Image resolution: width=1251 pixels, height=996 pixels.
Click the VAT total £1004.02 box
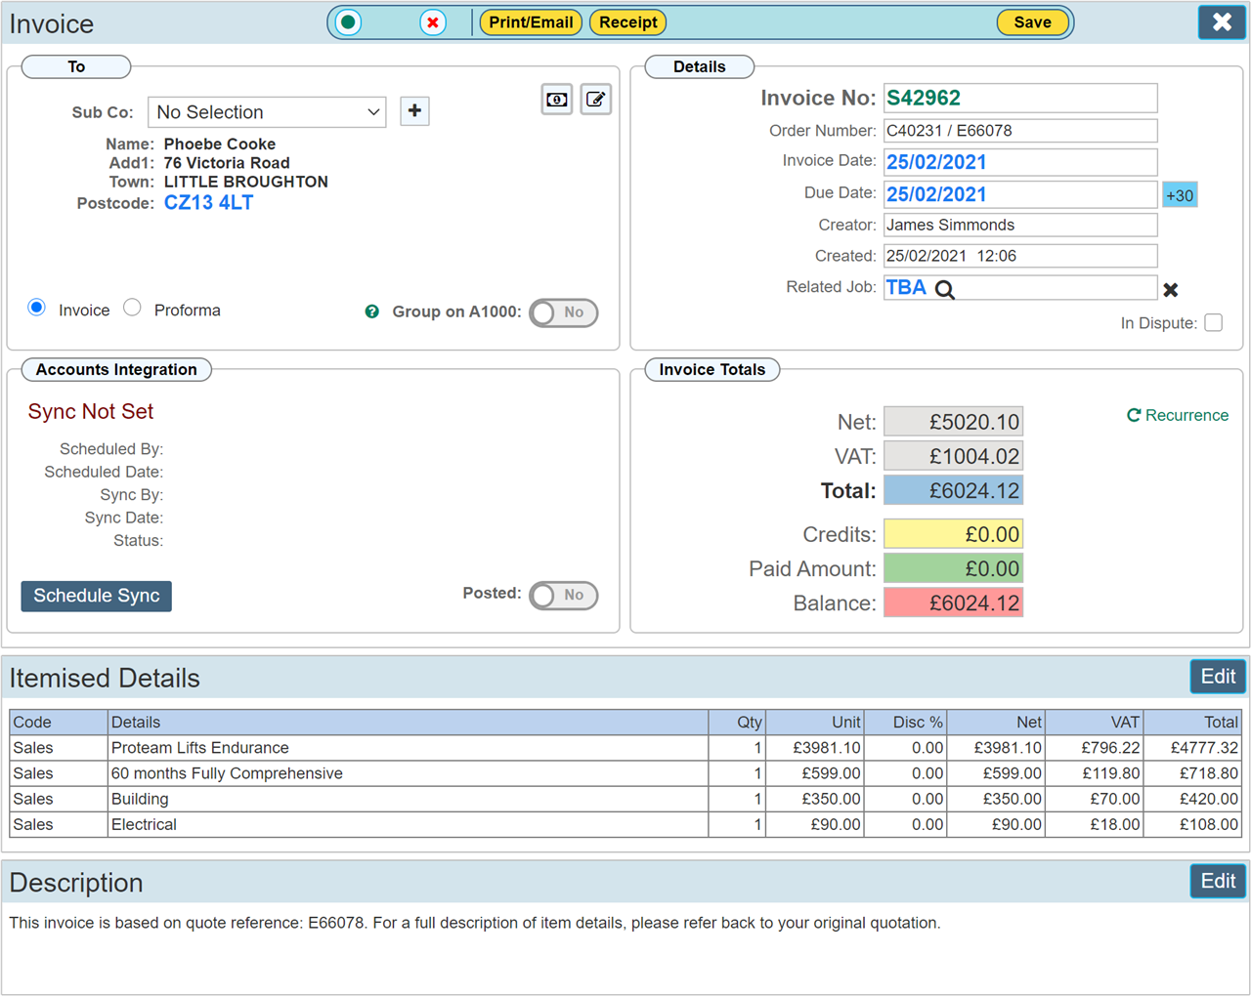[953, 456]
